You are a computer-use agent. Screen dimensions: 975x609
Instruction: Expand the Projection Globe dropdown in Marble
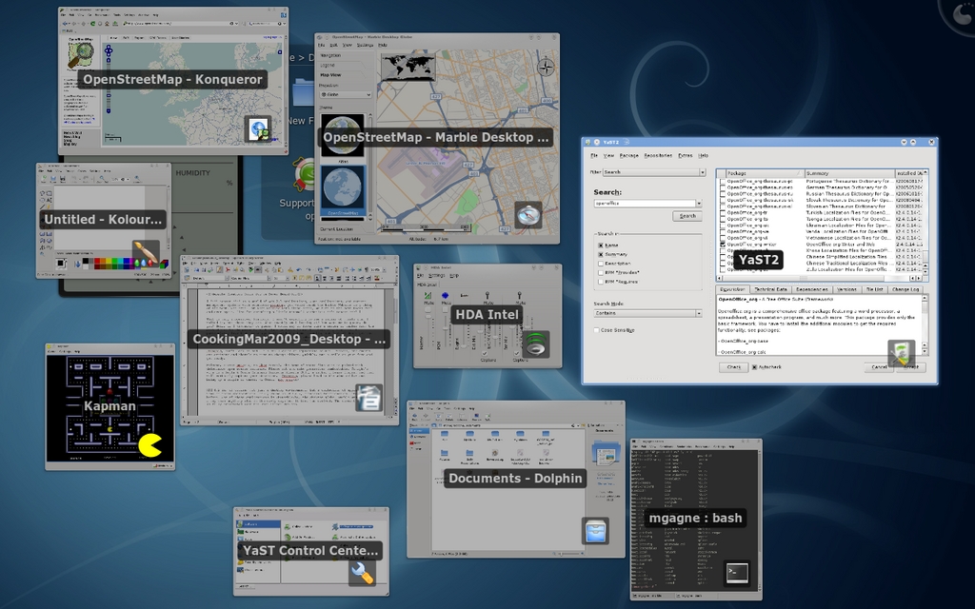[345, 94]
